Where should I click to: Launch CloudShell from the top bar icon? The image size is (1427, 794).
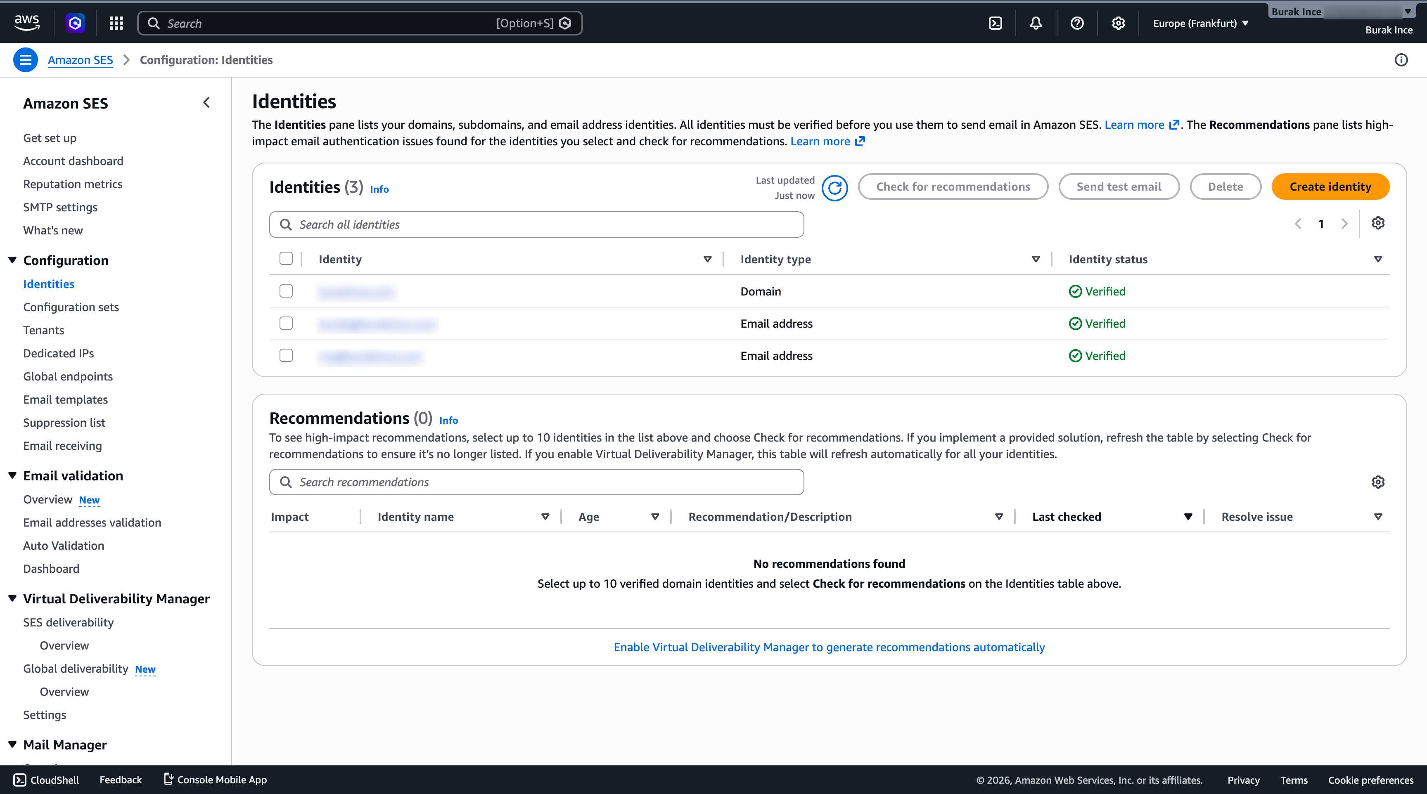(x=996, y=23)
